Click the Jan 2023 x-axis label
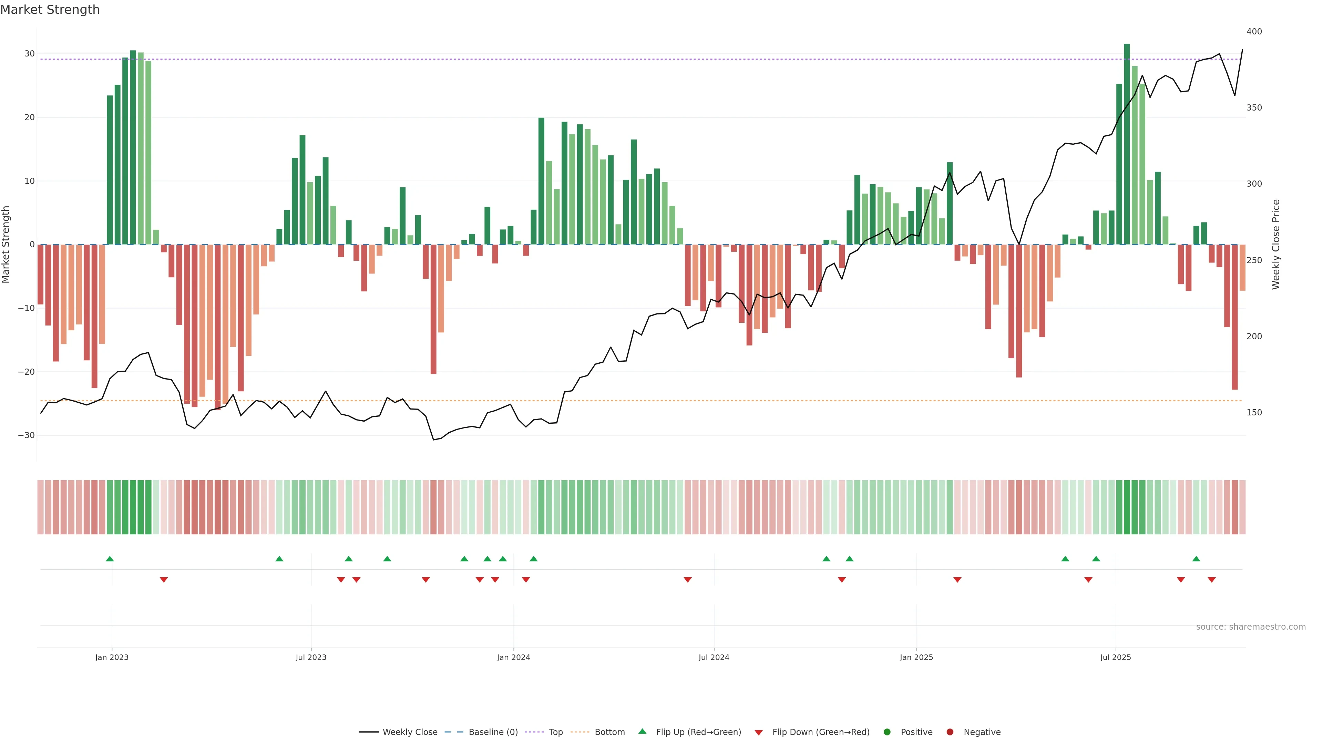This screenshot has width=1323, height=744. [x=111, y=657]
